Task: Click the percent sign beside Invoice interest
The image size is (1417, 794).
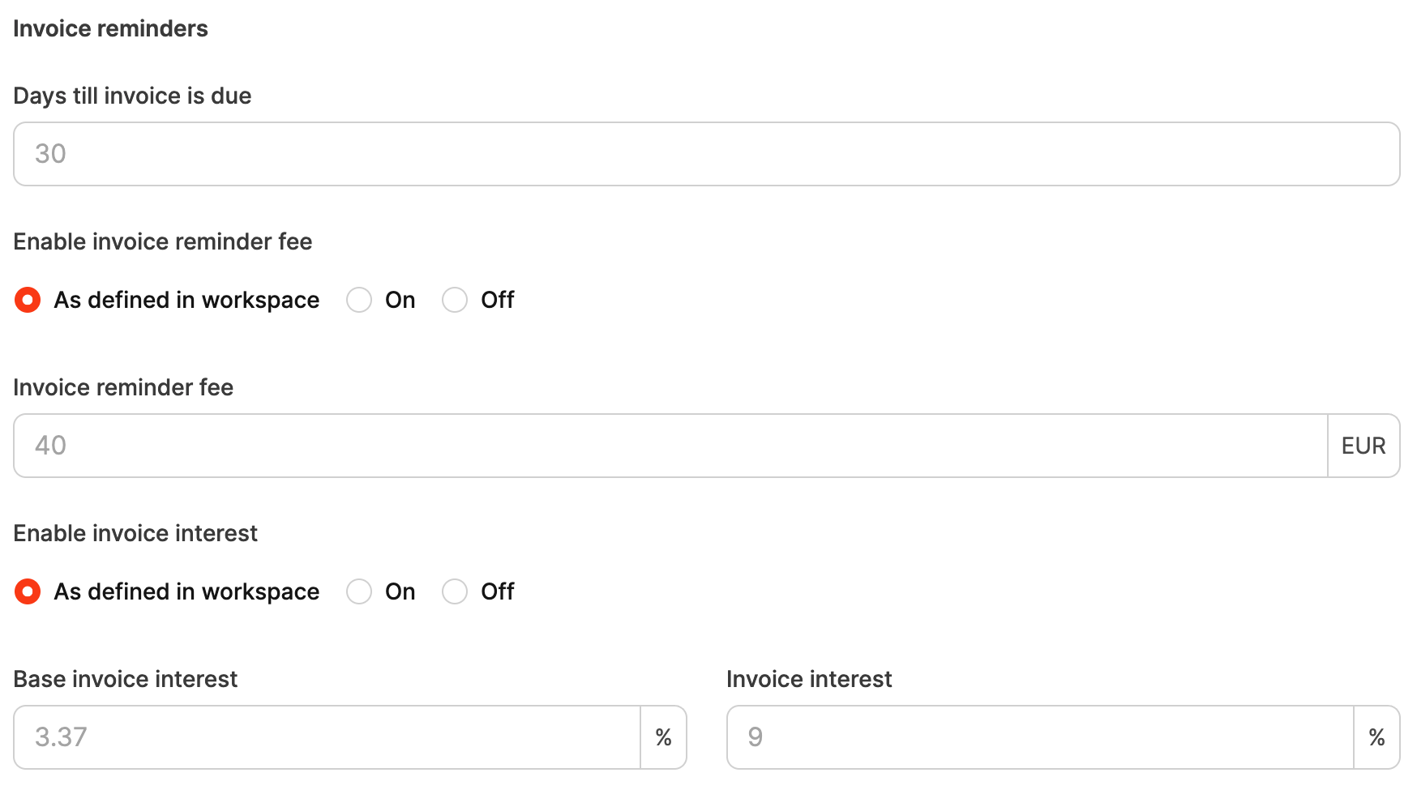Action: coord(1376,737)
